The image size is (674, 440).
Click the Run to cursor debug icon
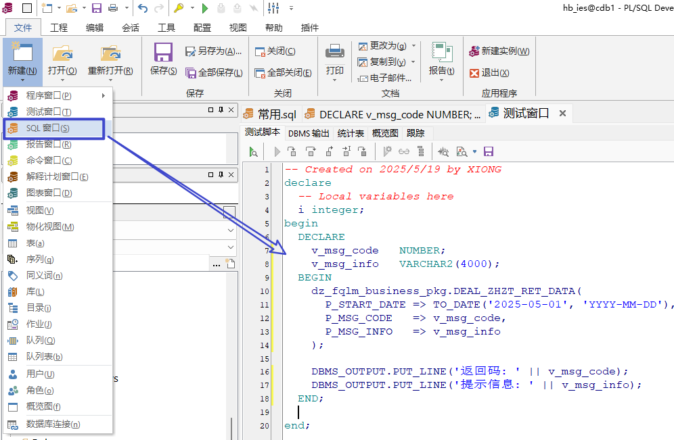coord(346,151)
